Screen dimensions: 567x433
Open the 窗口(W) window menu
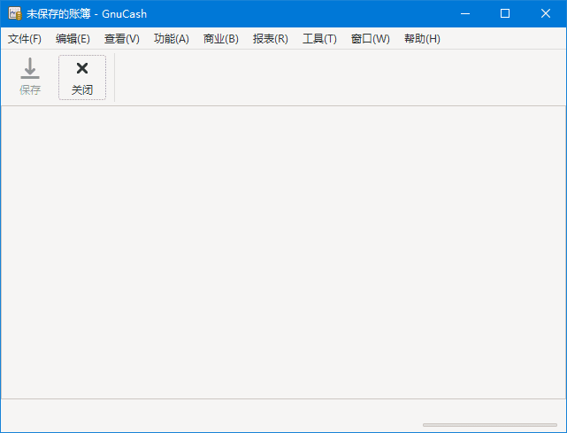point(370,39)
